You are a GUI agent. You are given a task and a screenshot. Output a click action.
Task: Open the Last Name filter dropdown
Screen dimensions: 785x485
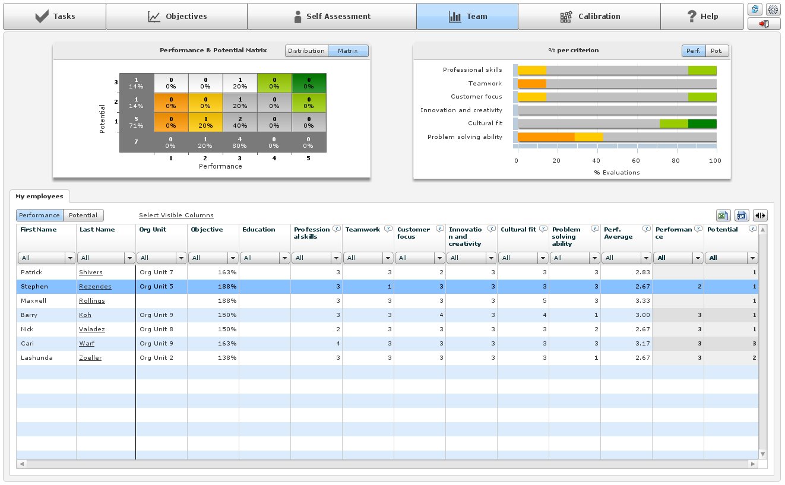coord(106,258)
